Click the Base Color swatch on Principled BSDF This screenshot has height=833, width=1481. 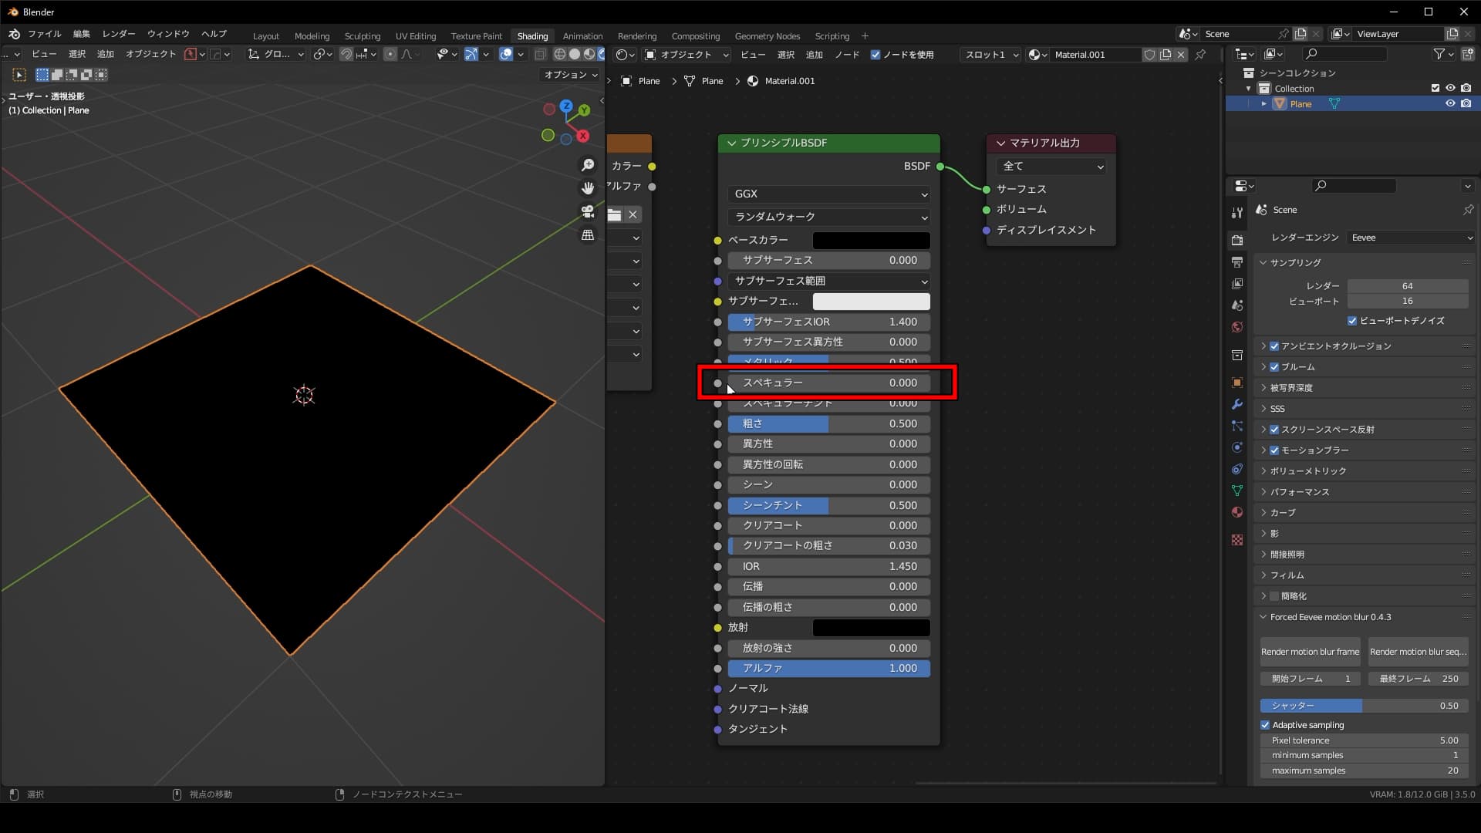(871, 240)
